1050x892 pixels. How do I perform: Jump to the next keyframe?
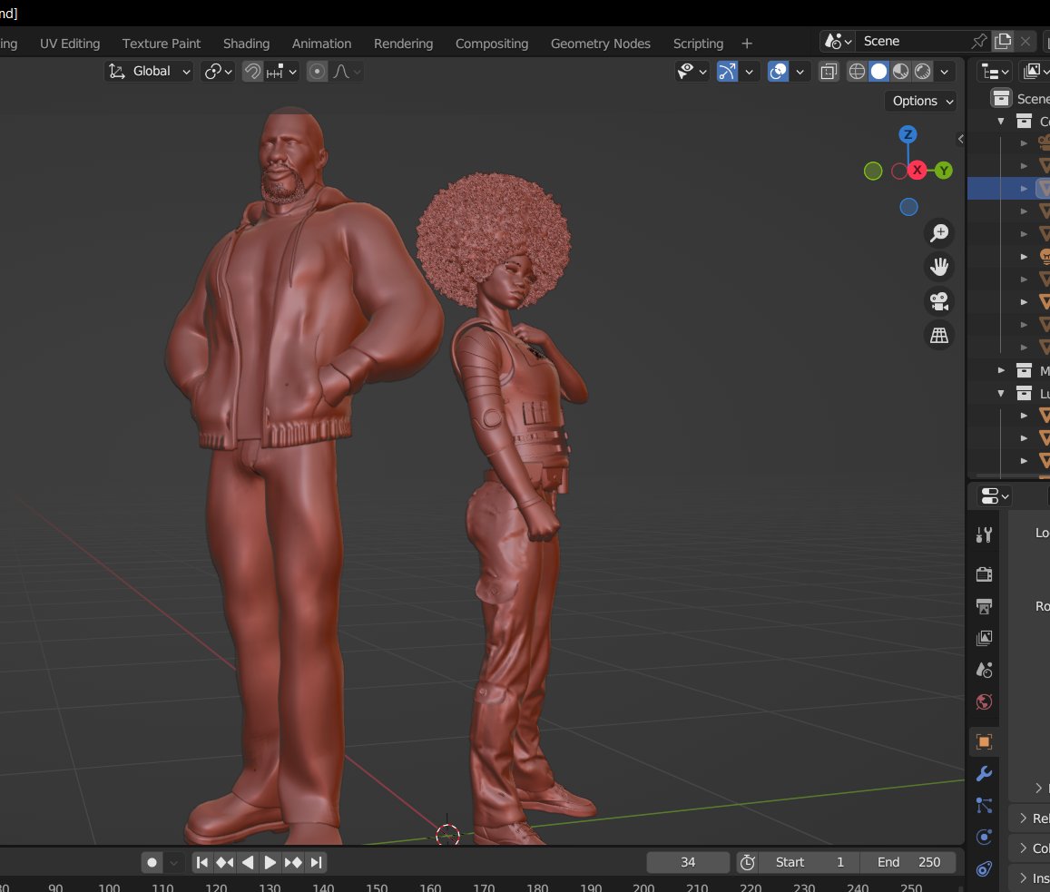pyautogui.click(x=293, y=863)
